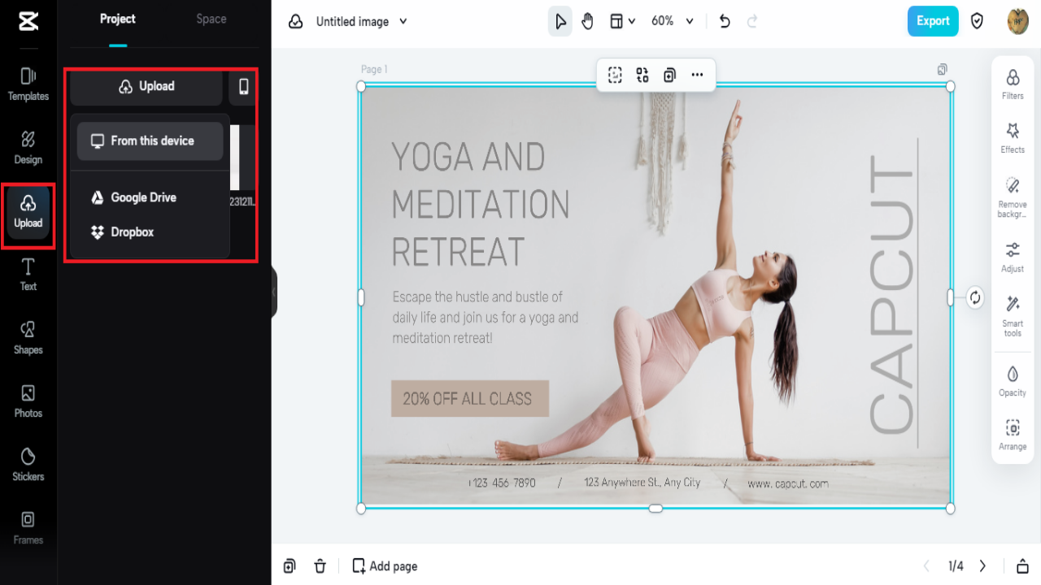Delete the current page with the trash icon

[x=320, y=565]
